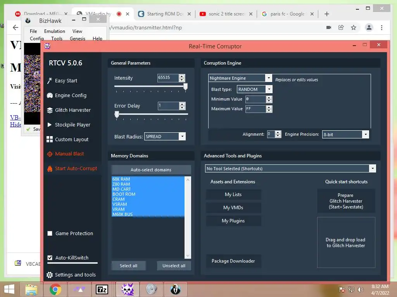Click the RTC corruptor taskbar icon
This screenshot has height=297, width=397.
pyautogui.click(x=127, y=289)
